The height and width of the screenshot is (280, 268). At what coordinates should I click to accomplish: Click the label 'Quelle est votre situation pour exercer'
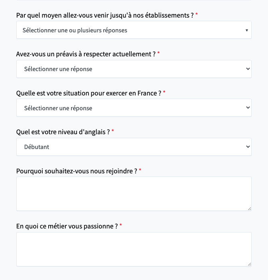click(x=89, y=93)
